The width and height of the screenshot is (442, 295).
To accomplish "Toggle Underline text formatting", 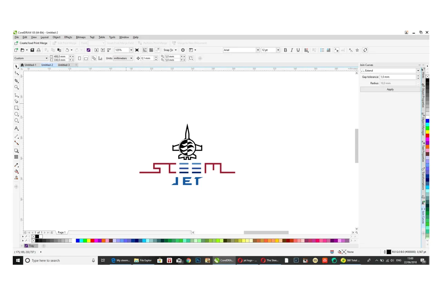I will tap(298, 50).
